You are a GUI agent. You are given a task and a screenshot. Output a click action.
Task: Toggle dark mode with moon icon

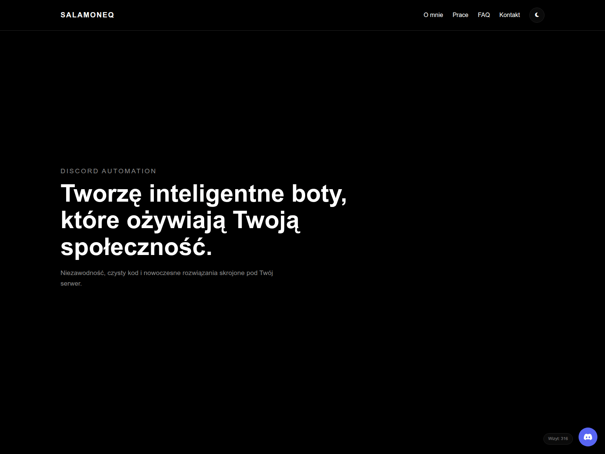coord(537,15)
